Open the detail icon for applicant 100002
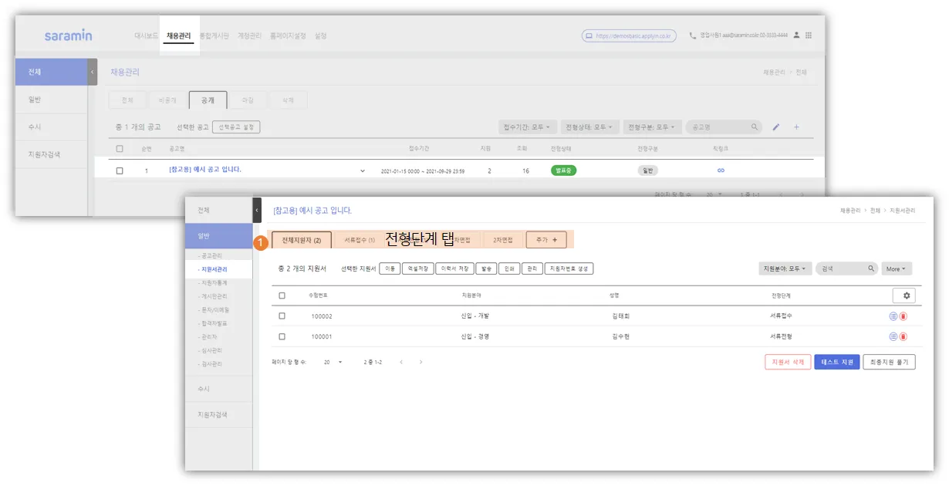This screenshot has width=949, height=486. pyautogui.click(x=893, y=316)
